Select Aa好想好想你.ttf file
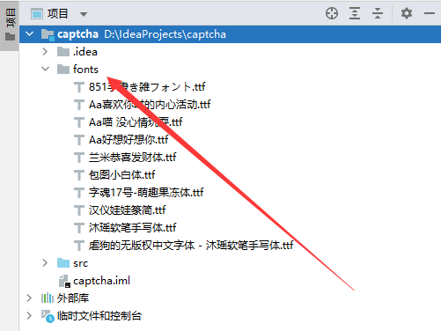 click(x=129, y=140)
